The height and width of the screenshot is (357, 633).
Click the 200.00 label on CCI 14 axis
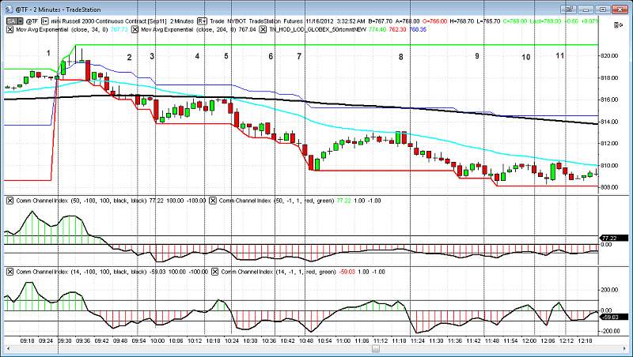pyautogui.click(x=610, y=290)
